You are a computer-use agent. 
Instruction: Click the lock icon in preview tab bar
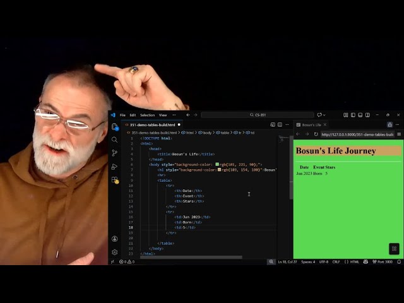[390, 125]
